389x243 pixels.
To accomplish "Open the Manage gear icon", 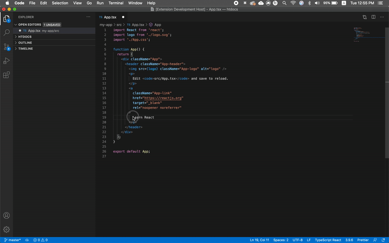I will (x=7, y=229).
